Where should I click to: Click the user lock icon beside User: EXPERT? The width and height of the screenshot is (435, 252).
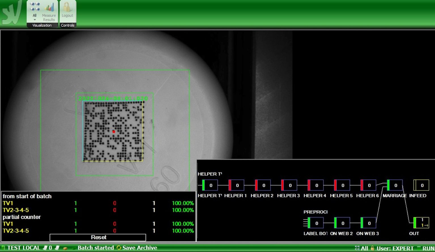tap(372, 248)
